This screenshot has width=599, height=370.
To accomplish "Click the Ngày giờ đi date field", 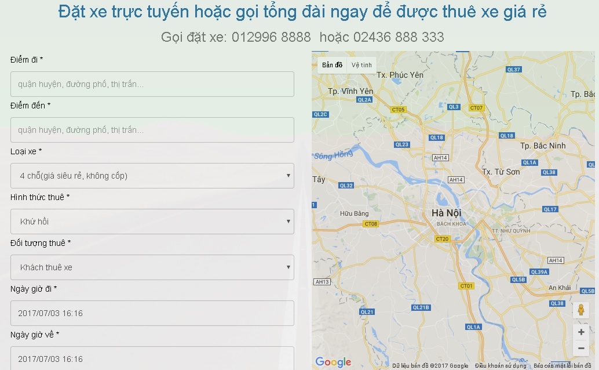I will click(152, 313).
